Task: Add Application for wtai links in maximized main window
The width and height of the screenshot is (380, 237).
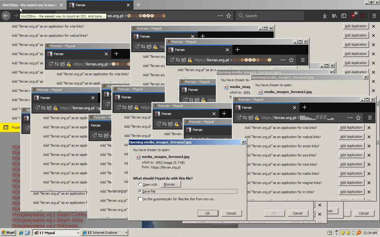Action: [356, 26]
